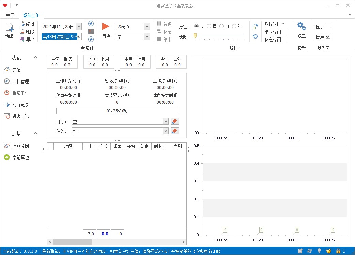355x255 pixels.
Task: Collapse the 功能 sidebar section
Action: (x=36, y=57)
